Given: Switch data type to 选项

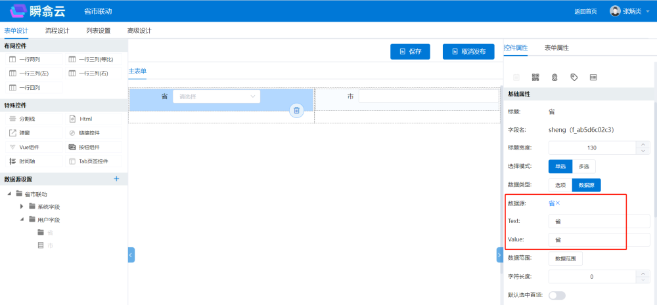Looking at the screenshot, I should point(560,185).
